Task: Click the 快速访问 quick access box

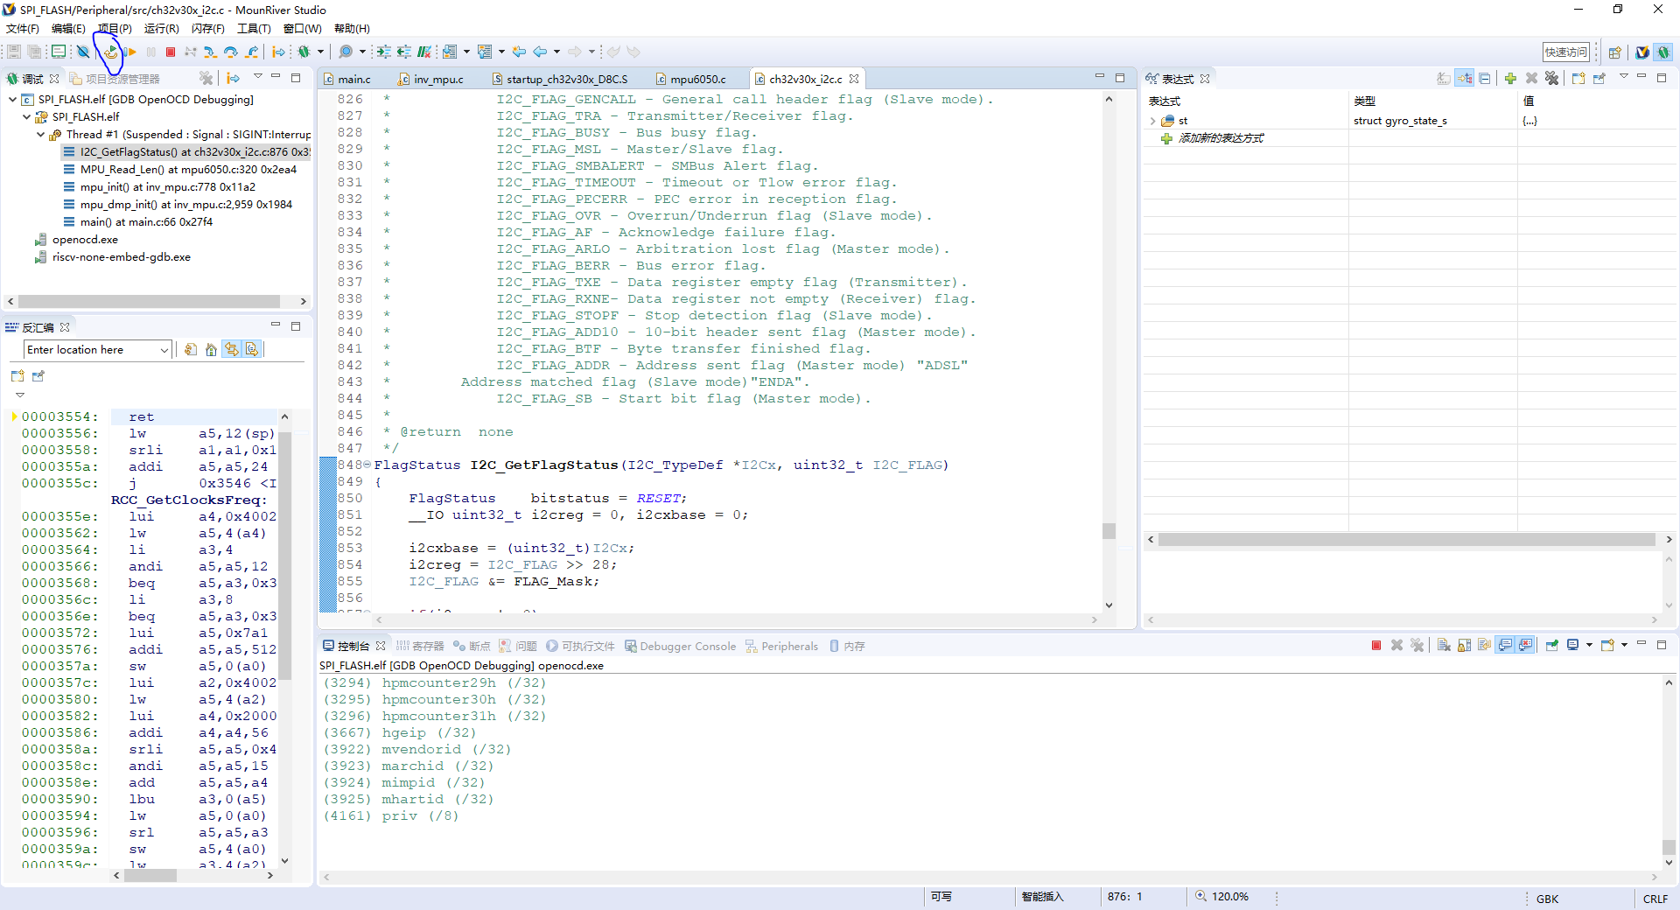Action: click(1565, 52)
